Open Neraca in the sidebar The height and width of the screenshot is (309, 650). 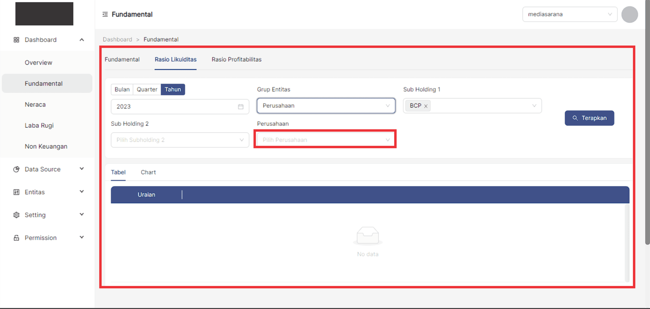[x=35, y=104]
